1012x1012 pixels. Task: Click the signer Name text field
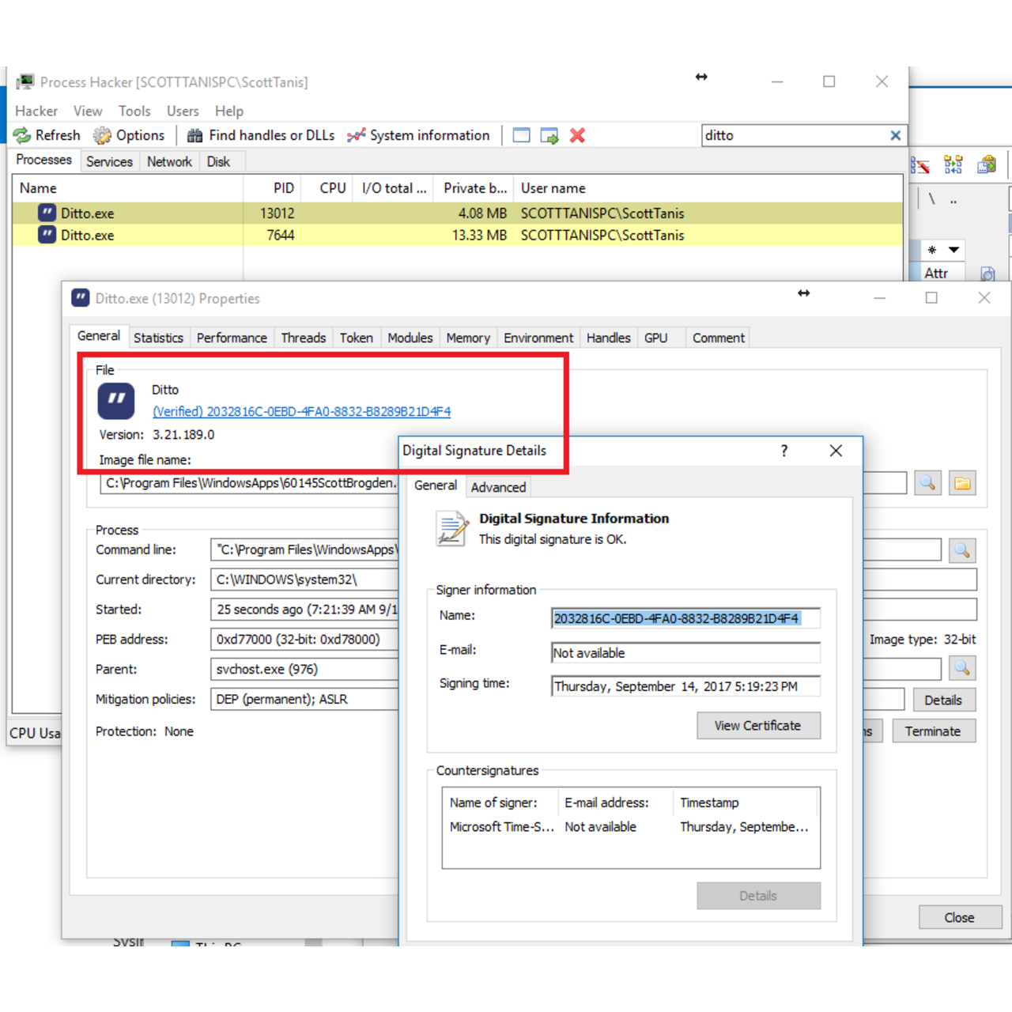coord(685,619)
